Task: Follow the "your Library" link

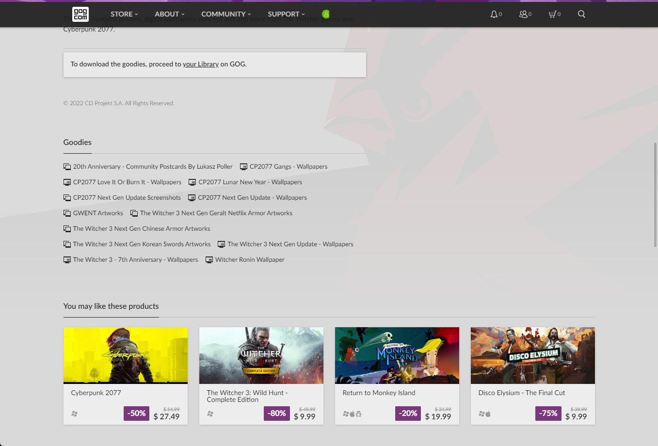Action: coord(201,64)
